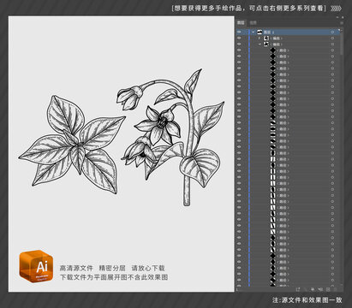Switch to the tab next to Layers
The height and width of the screenshot is (308, 352).
tap(253, 23)
